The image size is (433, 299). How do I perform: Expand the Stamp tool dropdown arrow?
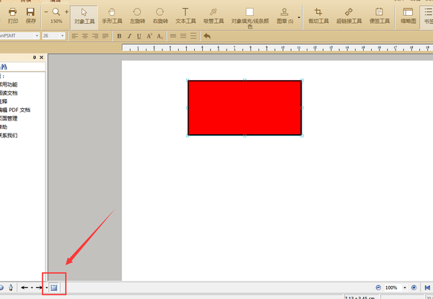[299, 17]
